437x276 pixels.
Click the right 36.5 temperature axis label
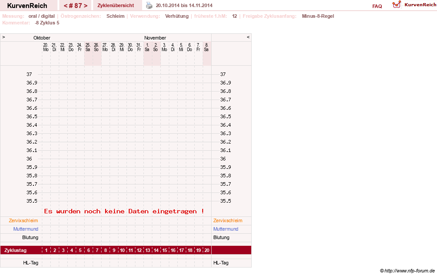[x=225, y=117]
